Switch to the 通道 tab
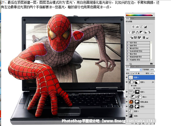This screenshot has width=171, height=126. (132, 67)
